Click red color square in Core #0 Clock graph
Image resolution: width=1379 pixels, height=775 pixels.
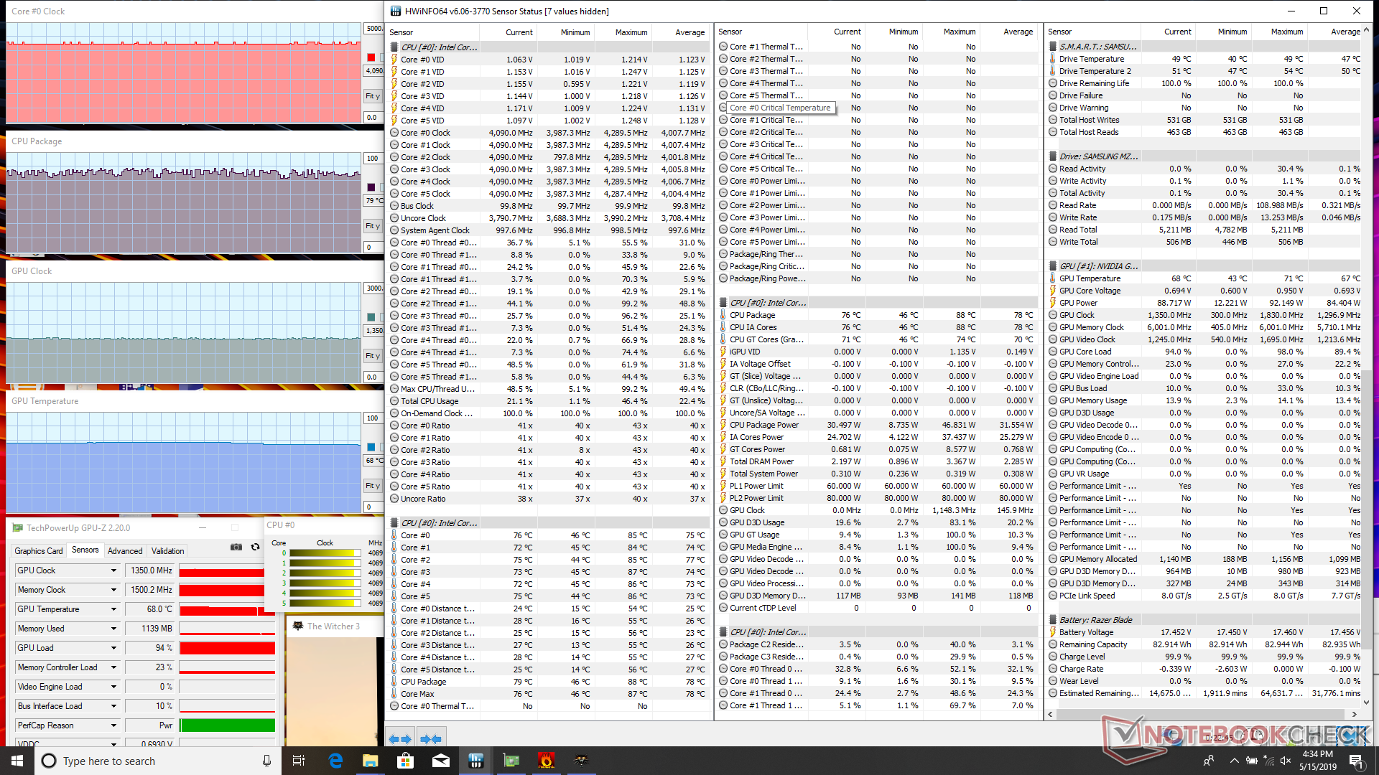(371, 57)
